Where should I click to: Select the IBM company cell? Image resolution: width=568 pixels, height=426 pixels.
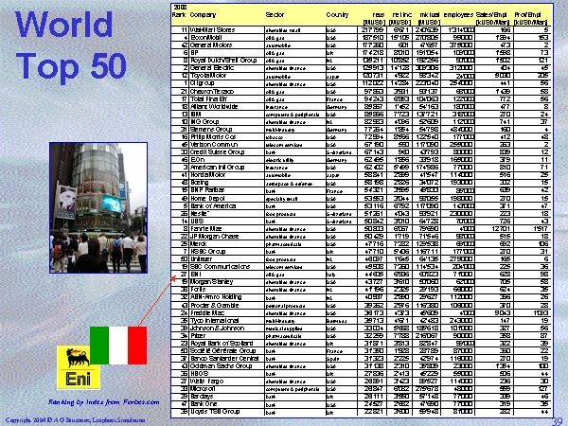[x=227, y=115]
